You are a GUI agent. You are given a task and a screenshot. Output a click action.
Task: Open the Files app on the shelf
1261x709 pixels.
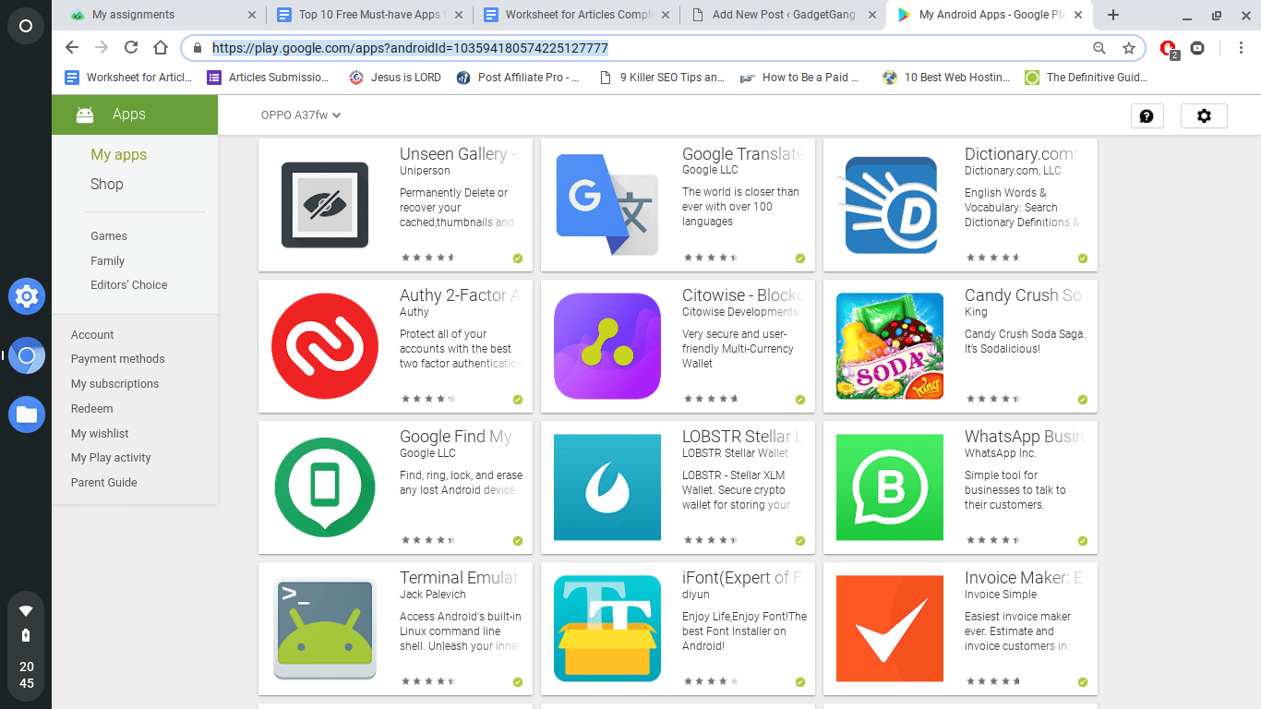(27, 415)
